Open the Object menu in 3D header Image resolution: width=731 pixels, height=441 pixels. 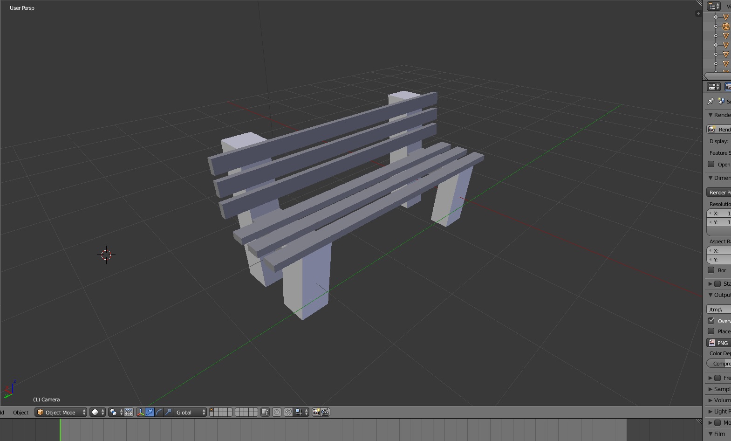20,412
